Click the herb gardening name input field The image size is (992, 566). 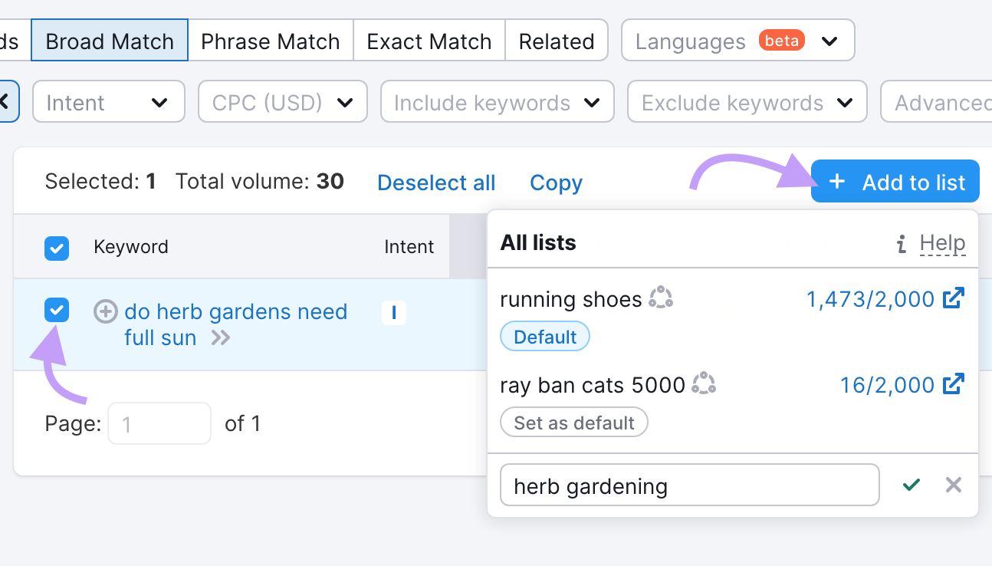(689, 485)
